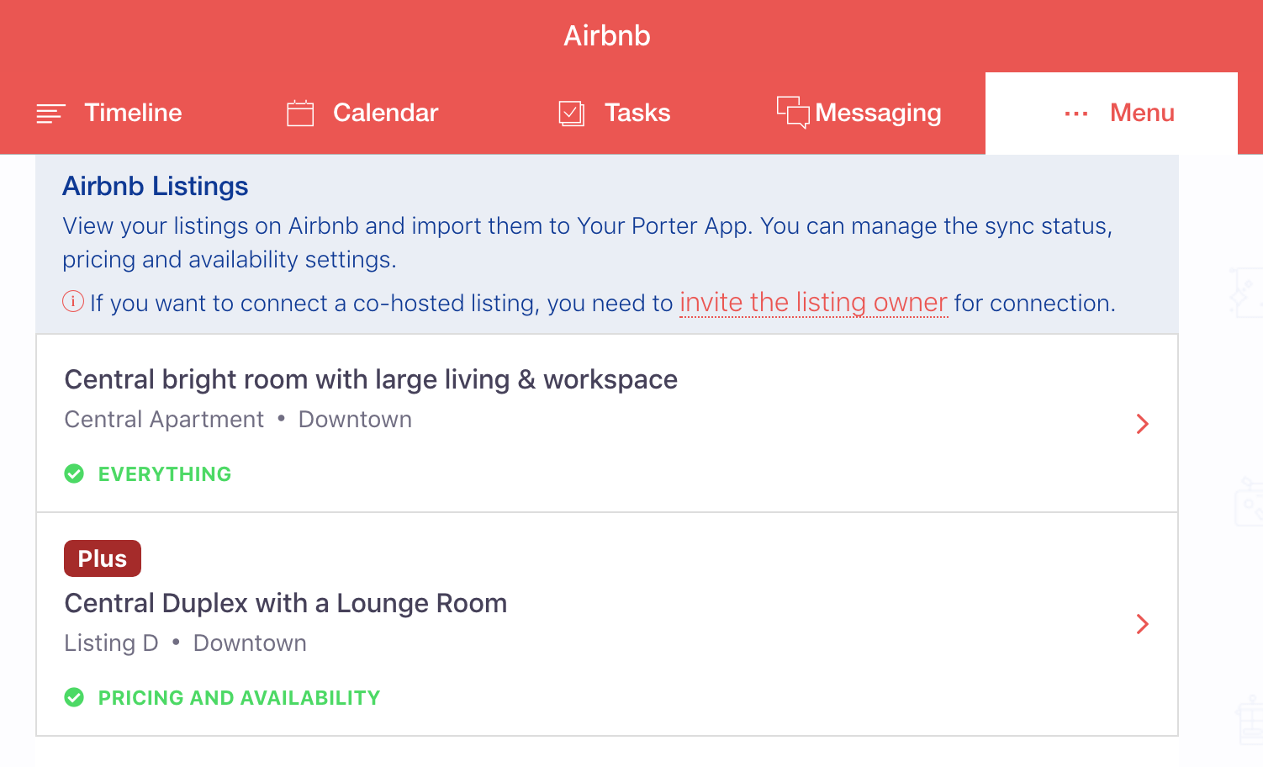Click the Airbnb Listings heading

click(x=156, y=186)
